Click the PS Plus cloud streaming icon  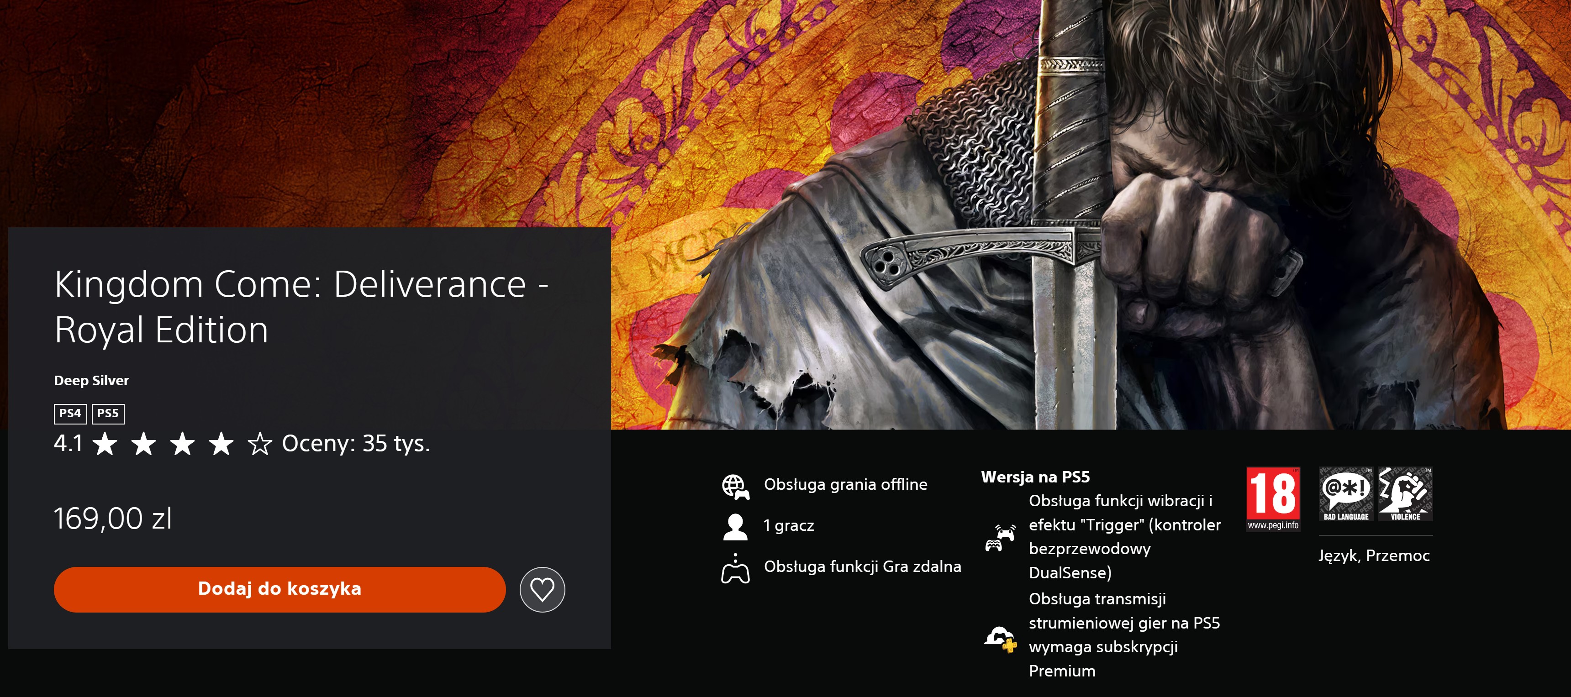[x=1000, y=639]
